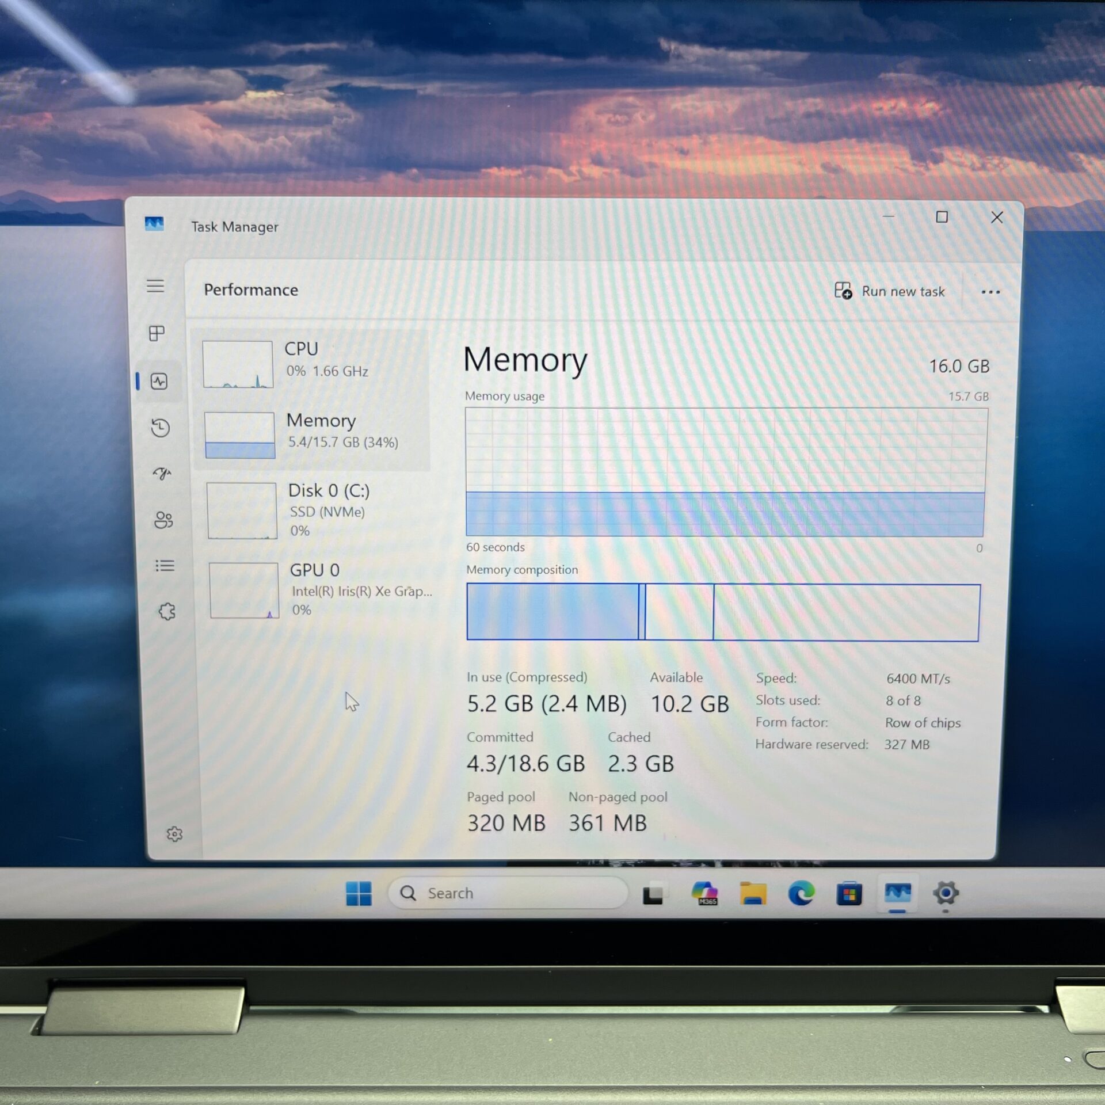This screenshot has height=1105, width=1105.
Task: Open the three-dots more options menu
Action: click(x=990, y=292)
